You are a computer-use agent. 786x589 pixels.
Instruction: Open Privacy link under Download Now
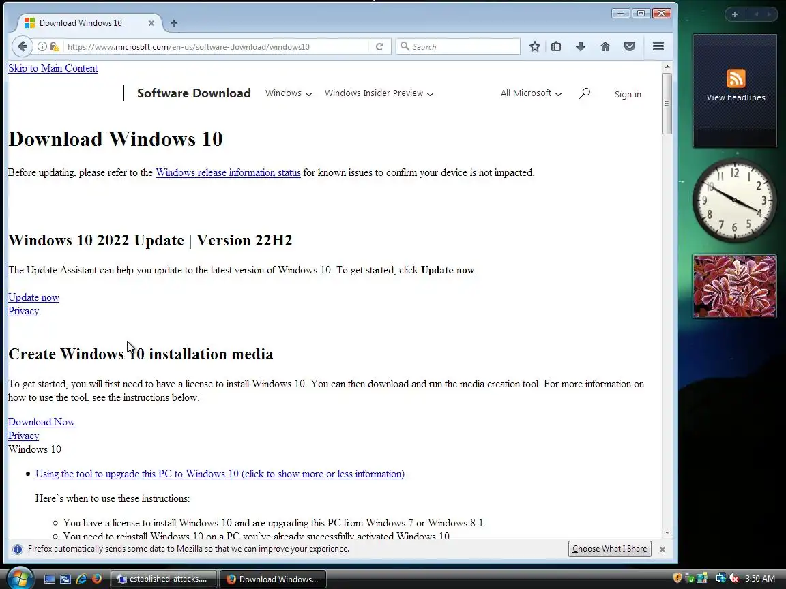tap(24, 435)
